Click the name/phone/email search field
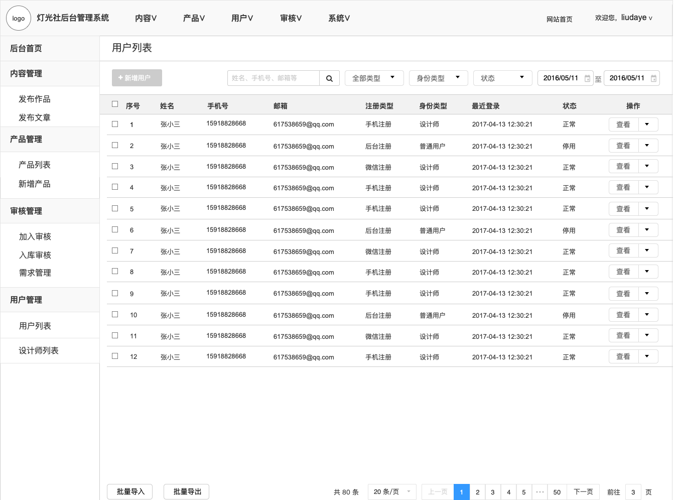The image size is (678, 500). (x=273, y=78)
